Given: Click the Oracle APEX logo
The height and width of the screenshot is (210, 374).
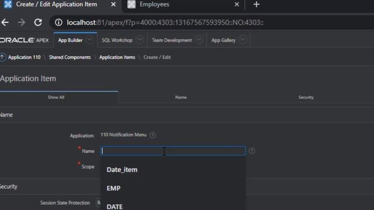Looking at the screenshot, I should (24, 40).
